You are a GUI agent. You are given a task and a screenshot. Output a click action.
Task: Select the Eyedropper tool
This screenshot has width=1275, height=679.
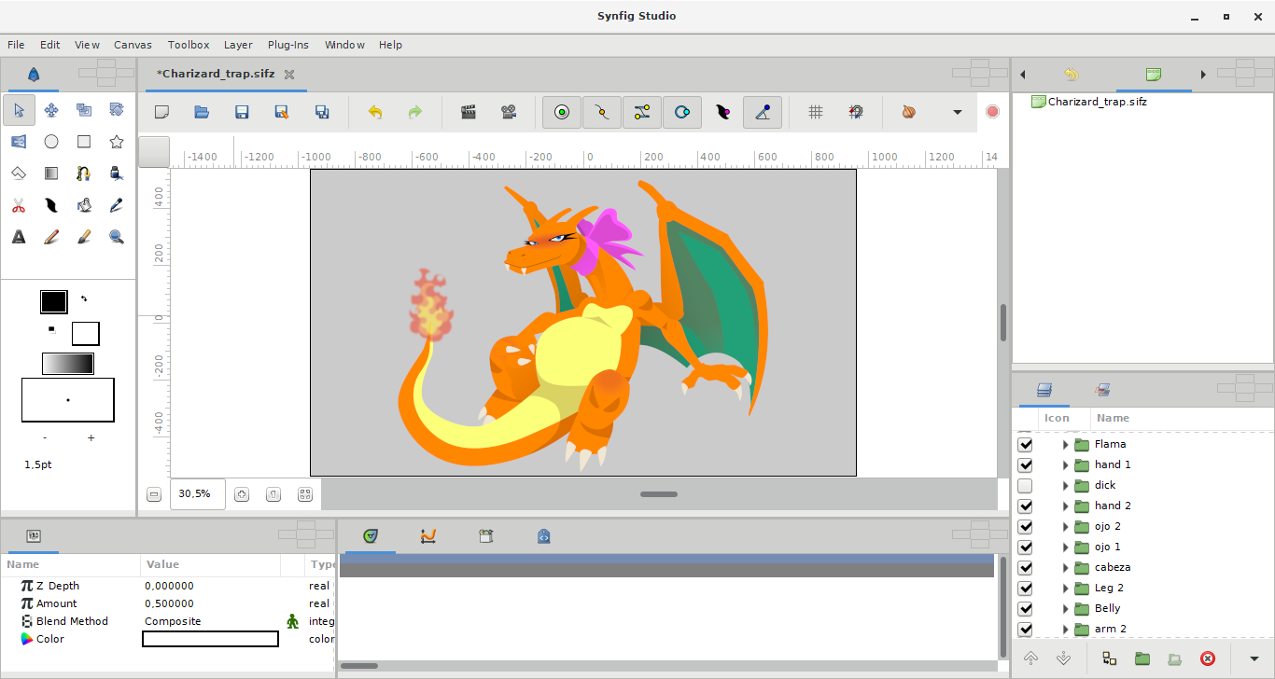117,205
